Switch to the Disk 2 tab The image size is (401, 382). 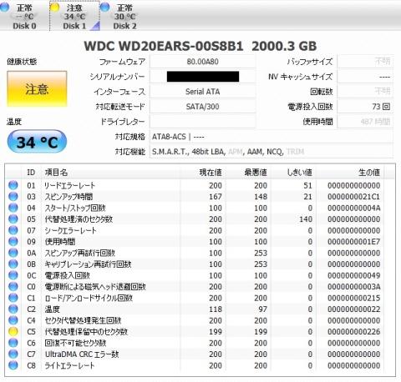[x=124, y=16]
